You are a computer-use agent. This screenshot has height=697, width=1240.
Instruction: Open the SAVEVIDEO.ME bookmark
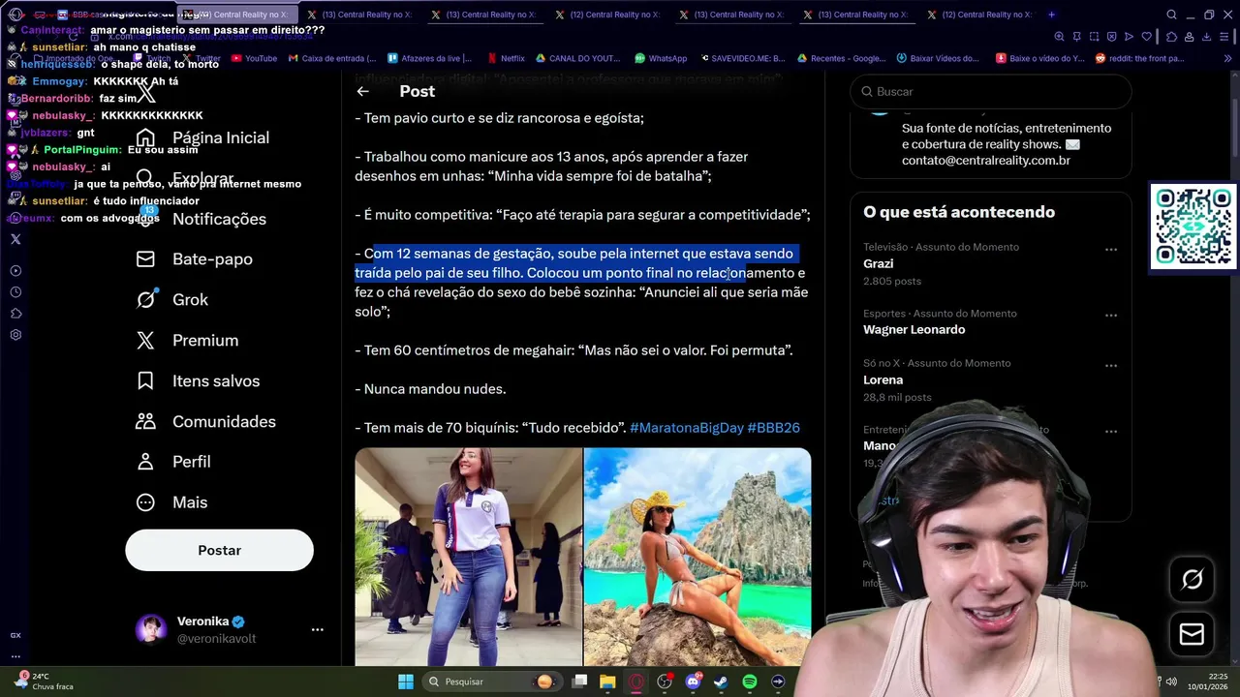[x=741, y=58]
